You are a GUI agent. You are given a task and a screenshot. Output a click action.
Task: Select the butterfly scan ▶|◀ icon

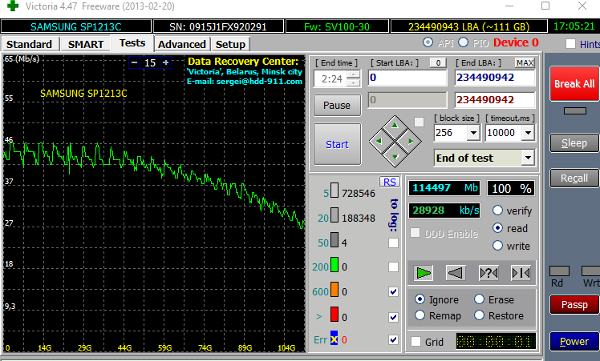[520, 272]
